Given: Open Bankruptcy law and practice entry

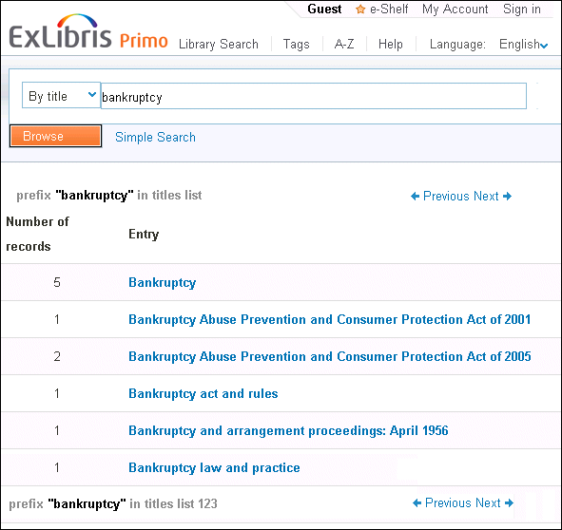Looking at the screenshot, I should [214, 467].
